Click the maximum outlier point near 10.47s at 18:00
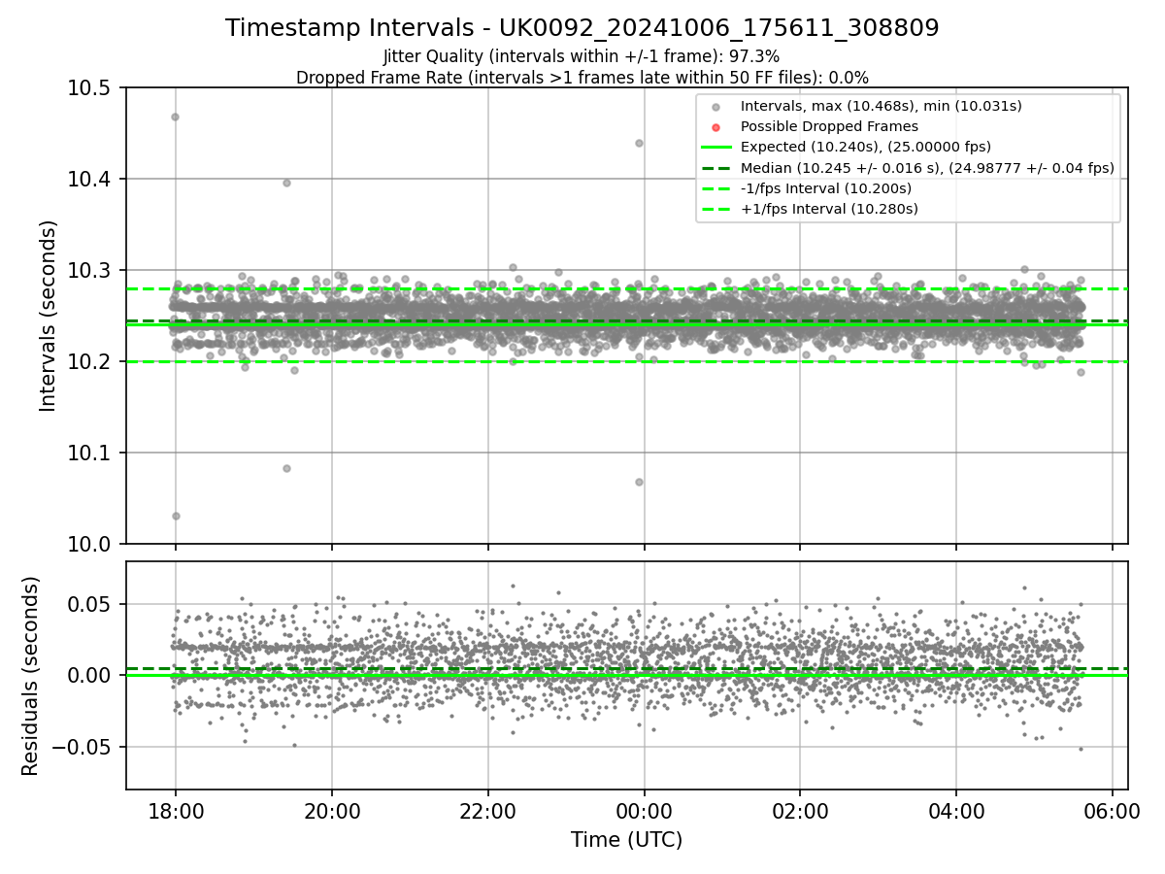The width and height of the screenshot is (1165, 874). [175, 117]
